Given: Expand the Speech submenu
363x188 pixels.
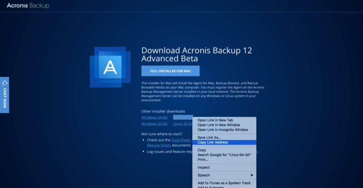Looking at the screenshot, I should [x=225, y=175].
